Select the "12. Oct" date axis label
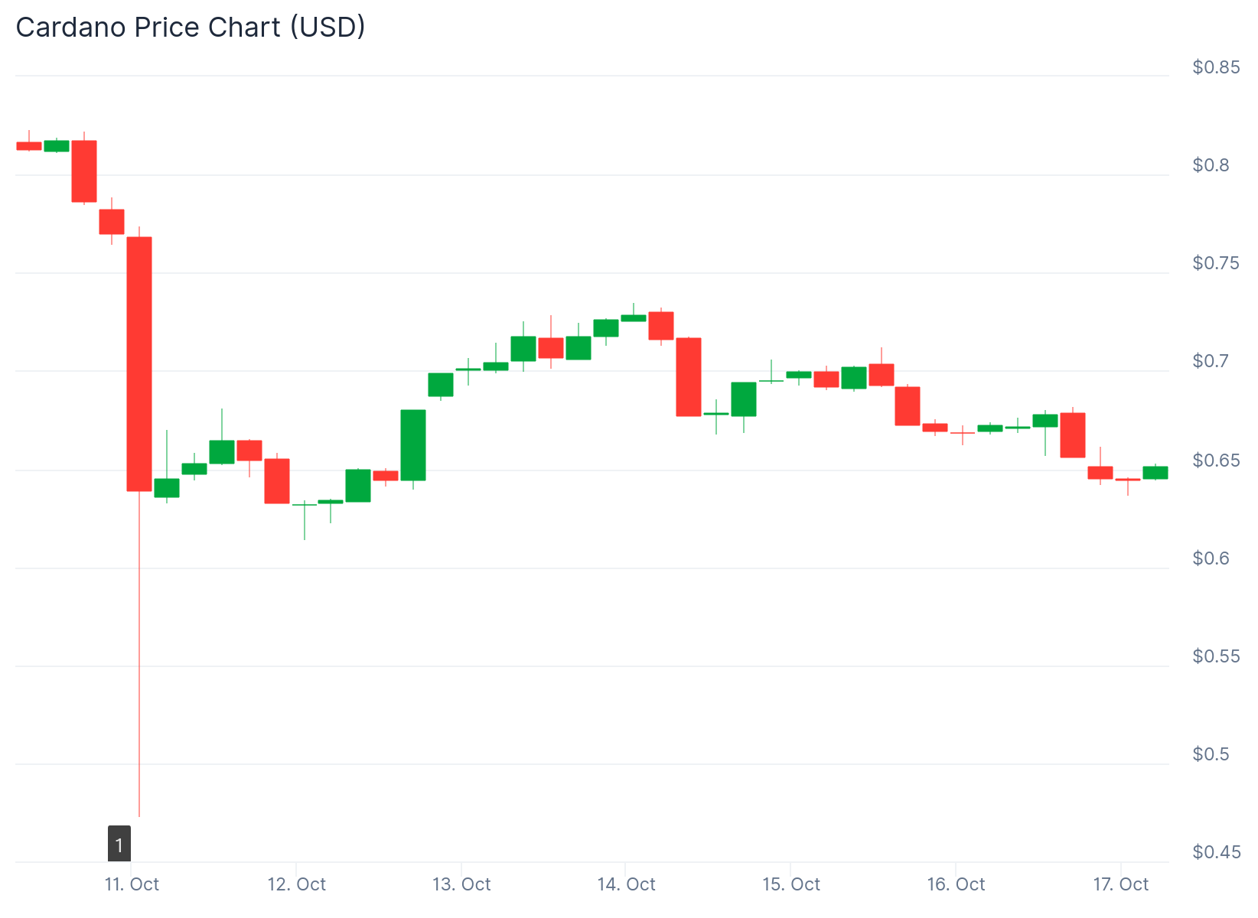 296,884
